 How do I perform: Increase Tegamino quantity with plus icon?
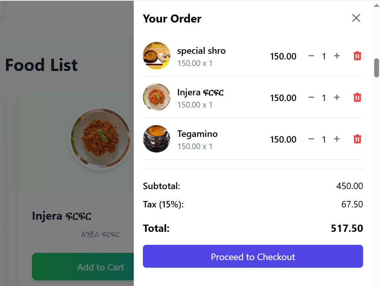click(x=336, y=139)
